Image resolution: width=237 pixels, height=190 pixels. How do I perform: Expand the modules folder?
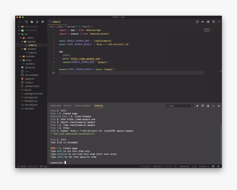pos(30,56)
